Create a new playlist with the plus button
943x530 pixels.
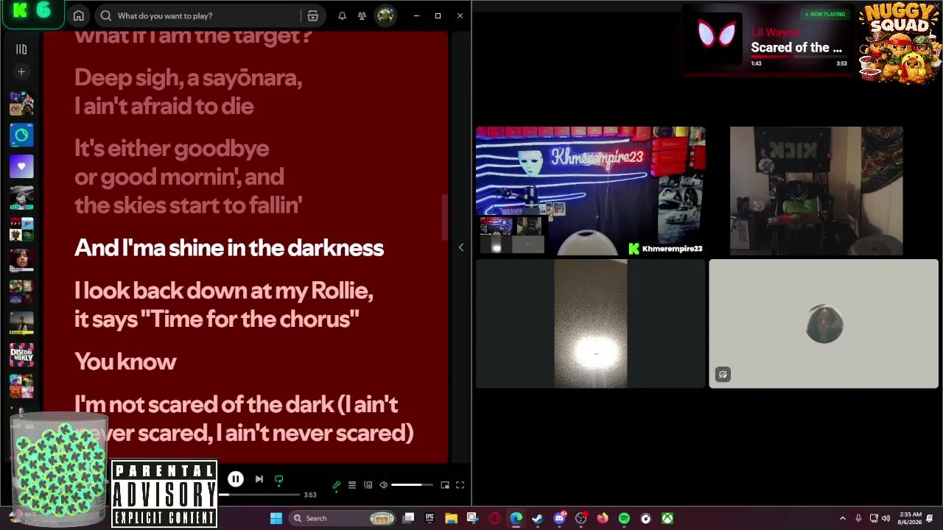coord(21,72)
